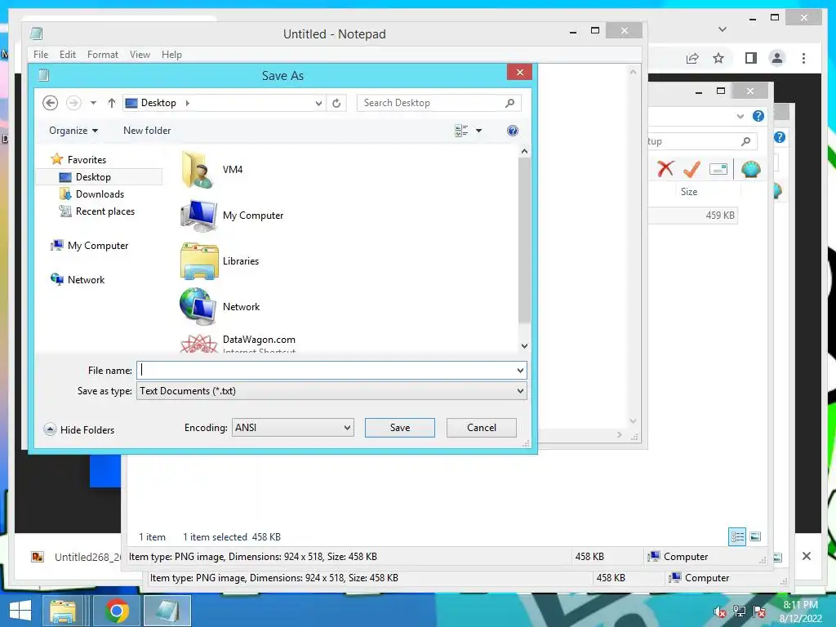Open Notepad View menu
The image size is (836, 627).
tap(140, 55)
